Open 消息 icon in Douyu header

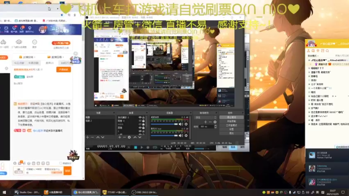22,29
